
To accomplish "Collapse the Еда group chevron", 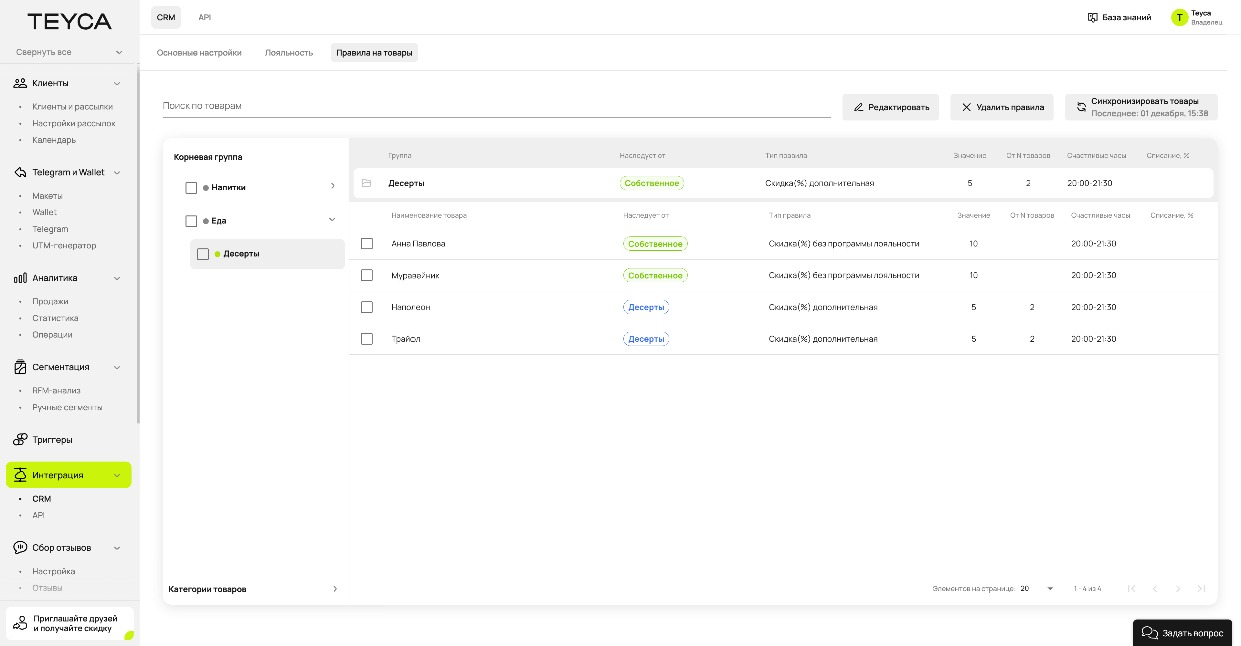I will [332, 220].
